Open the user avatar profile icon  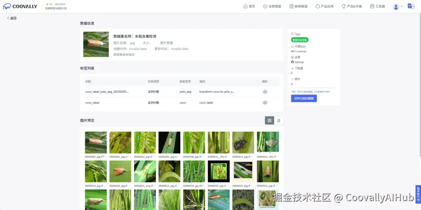pyautogui.click(x=396, y=7)
